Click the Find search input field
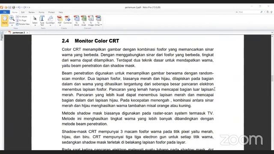 [x=249, y=12]
